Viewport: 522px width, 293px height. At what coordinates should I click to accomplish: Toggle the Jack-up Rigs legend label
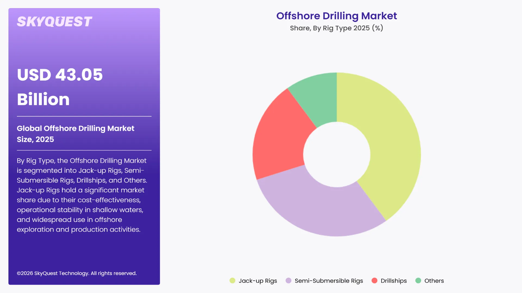tap(258, 281)
